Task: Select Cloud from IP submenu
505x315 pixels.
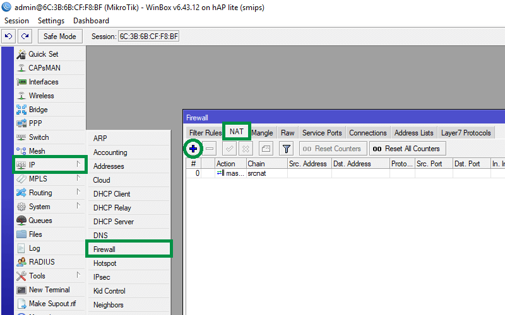Action: pyautogui.click(x=129, y=180)
